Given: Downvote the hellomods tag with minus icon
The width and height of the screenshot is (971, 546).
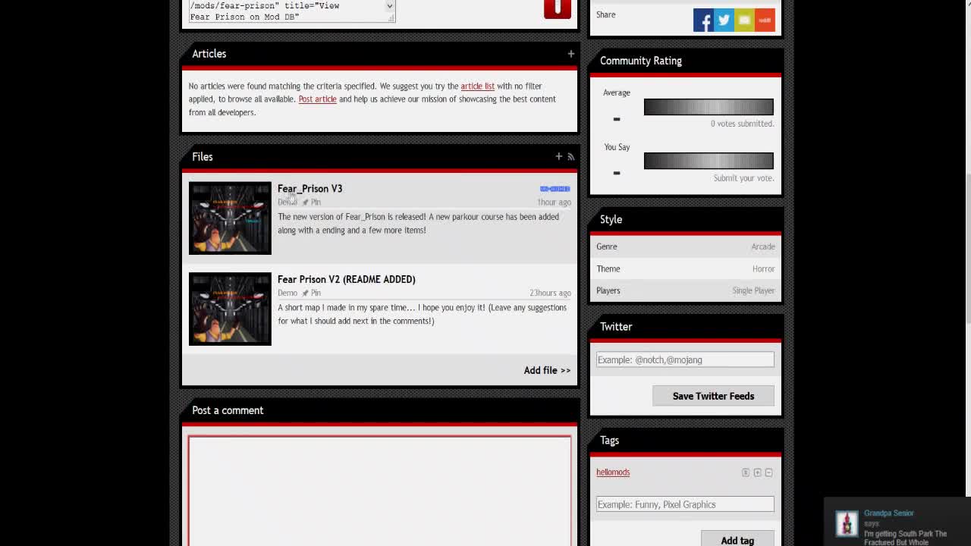Looking at the screenshot, I should coord(768,472).
